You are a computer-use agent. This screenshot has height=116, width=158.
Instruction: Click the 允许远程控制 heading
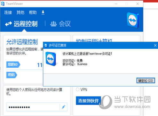(x=22, y=42)
